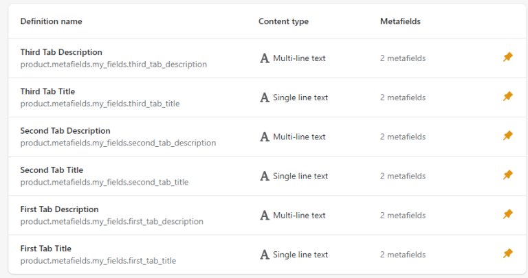Click text type icon beside Third Tab Description
Viewport: 528px width, 278px height.
click(x=265, y=58)
